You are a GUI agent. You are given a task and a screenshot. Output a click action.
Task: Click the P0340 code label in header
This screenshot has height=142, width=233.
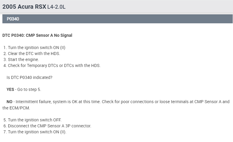13,19
